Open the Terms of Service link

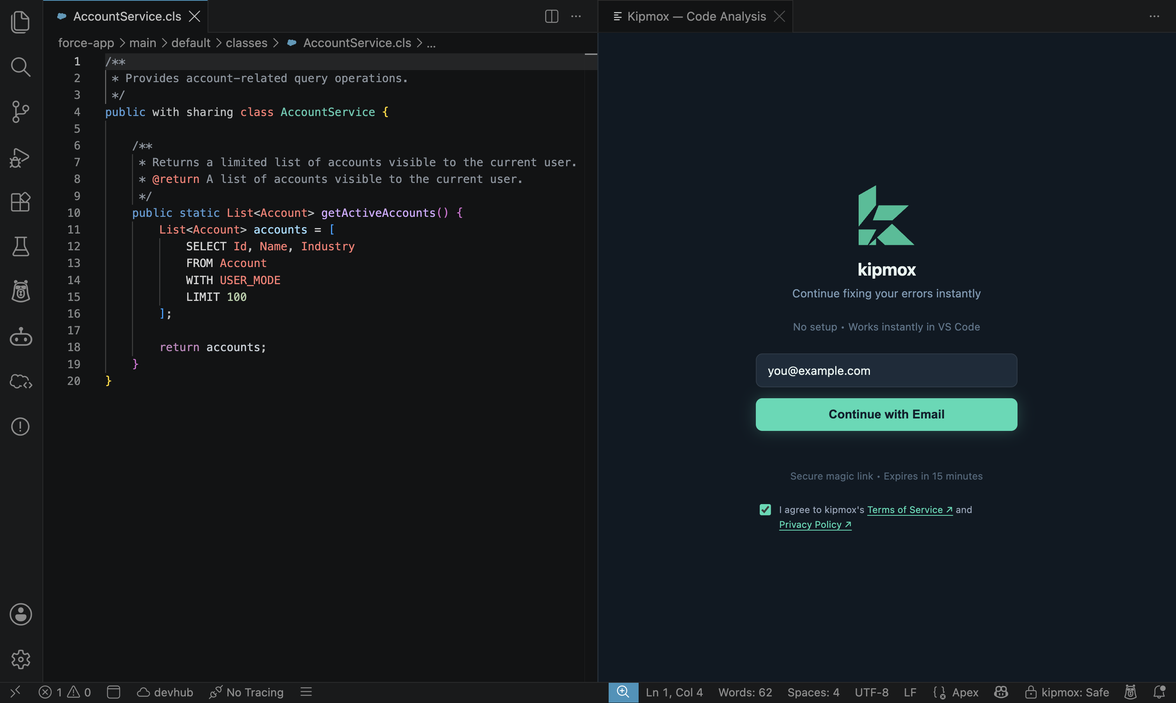click(x=910, y=510)
